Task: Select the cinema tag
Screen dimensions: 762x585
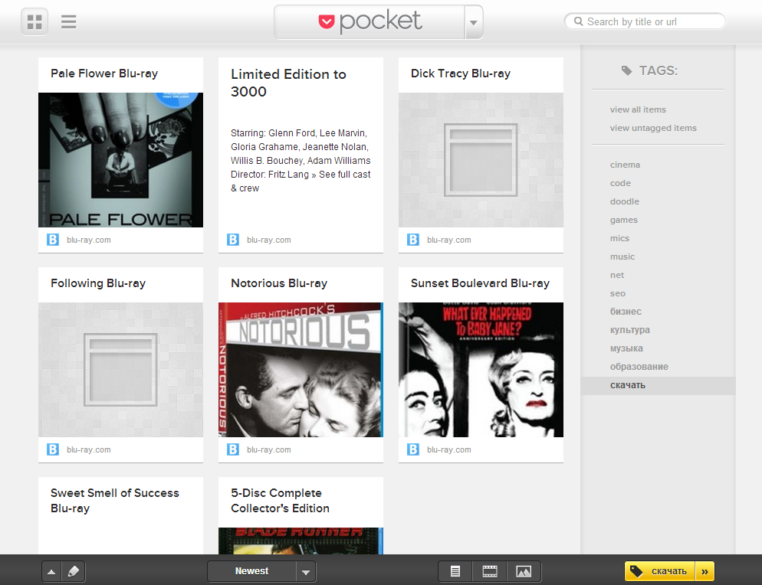Action: pos(625,165)
